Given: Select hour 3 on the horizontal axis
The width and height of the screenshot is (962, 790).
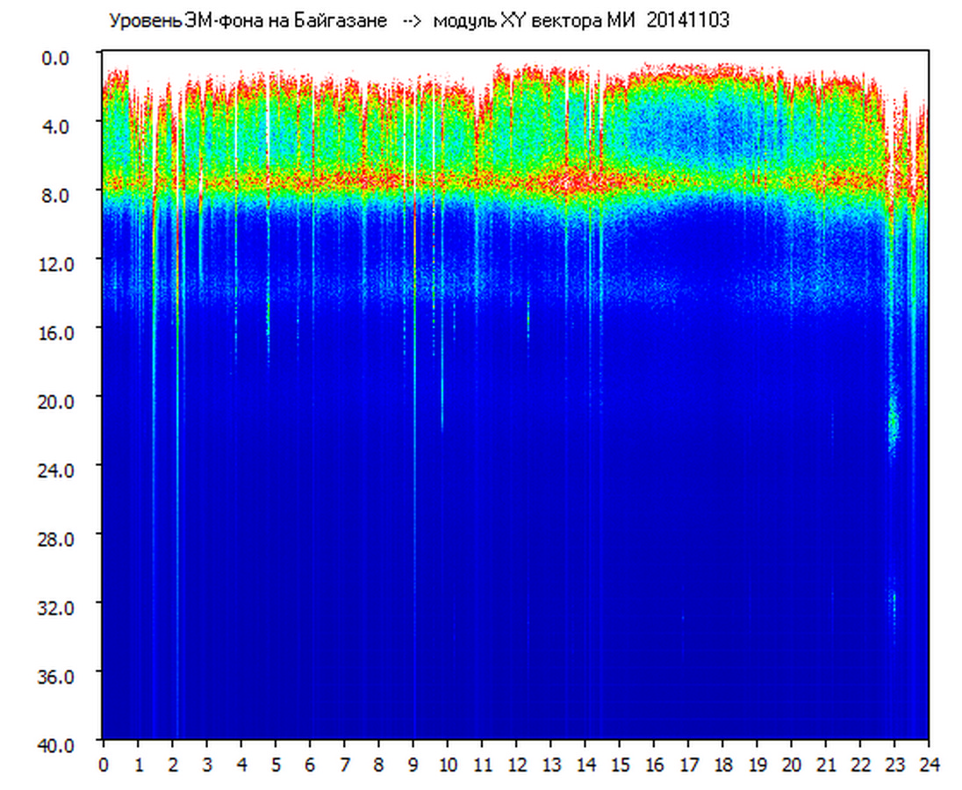Looking at the screenshot, I should pyautogui.click(x=207, y=765).
